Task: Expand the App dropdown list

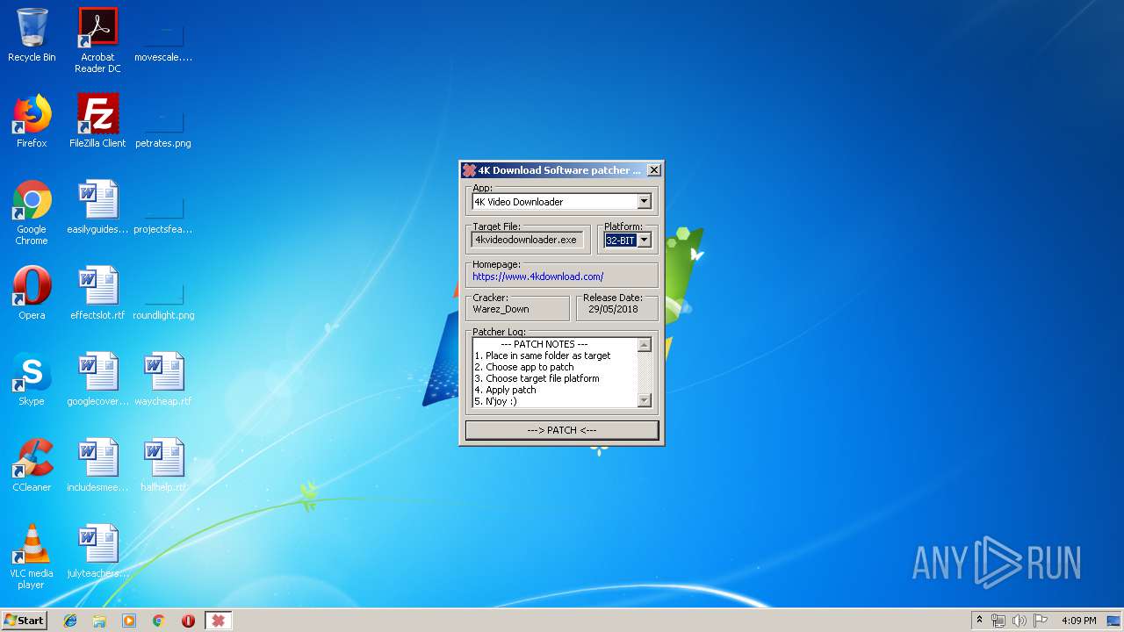Action: pos(644,202)
